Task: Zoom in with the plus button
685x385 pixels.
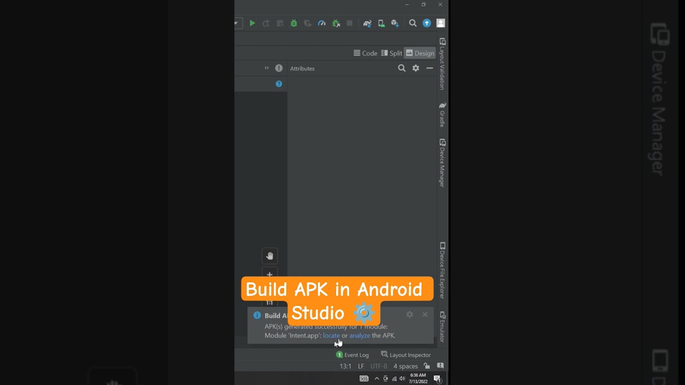Action: [270, 274]
